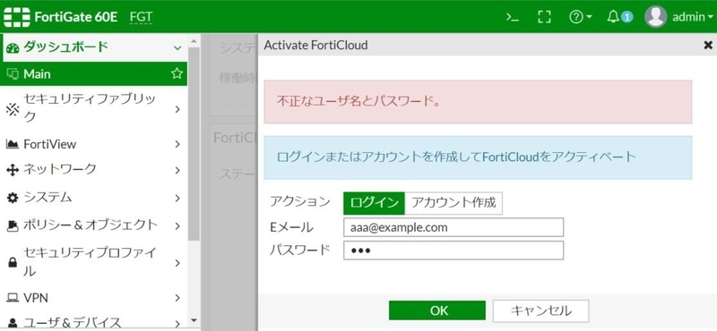Open the admin user menu
The width and height of the screenshot is (717, 331).
click(692, 17)
